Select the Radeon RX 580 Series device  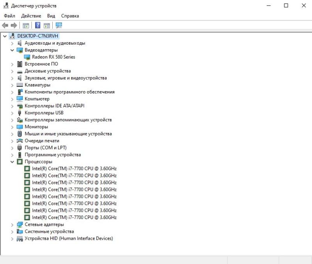tap(53, 57)
